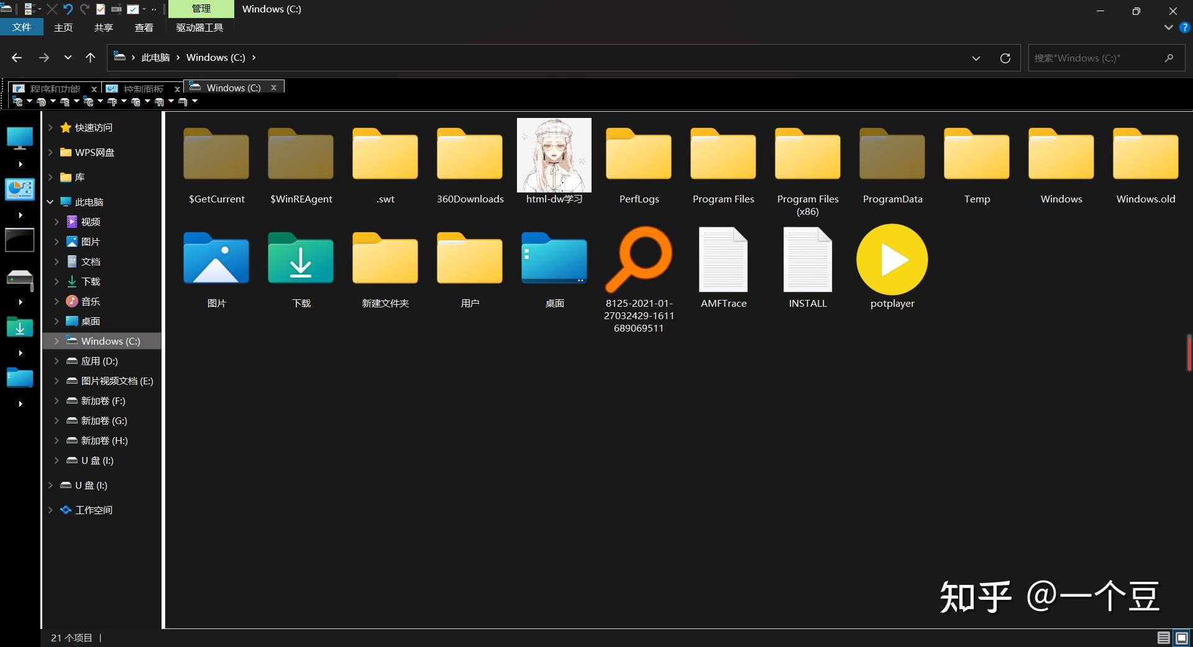This screenshot has height=647, width=1193.
Task: Select 音乐 in the navigation pane
Action: coord(90,301)
